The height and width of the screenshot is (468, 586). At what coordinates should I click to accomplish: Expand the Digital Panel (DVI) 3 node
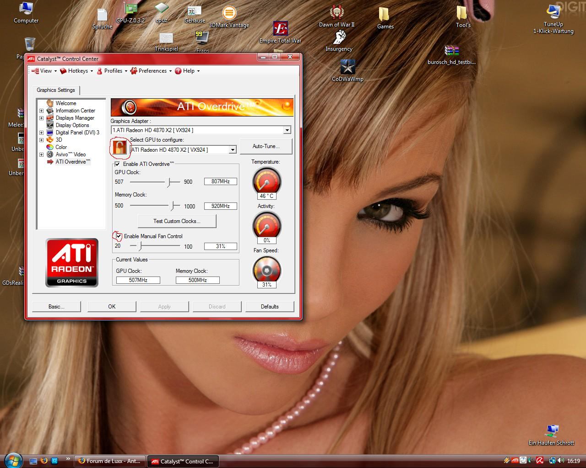[41, 133]
